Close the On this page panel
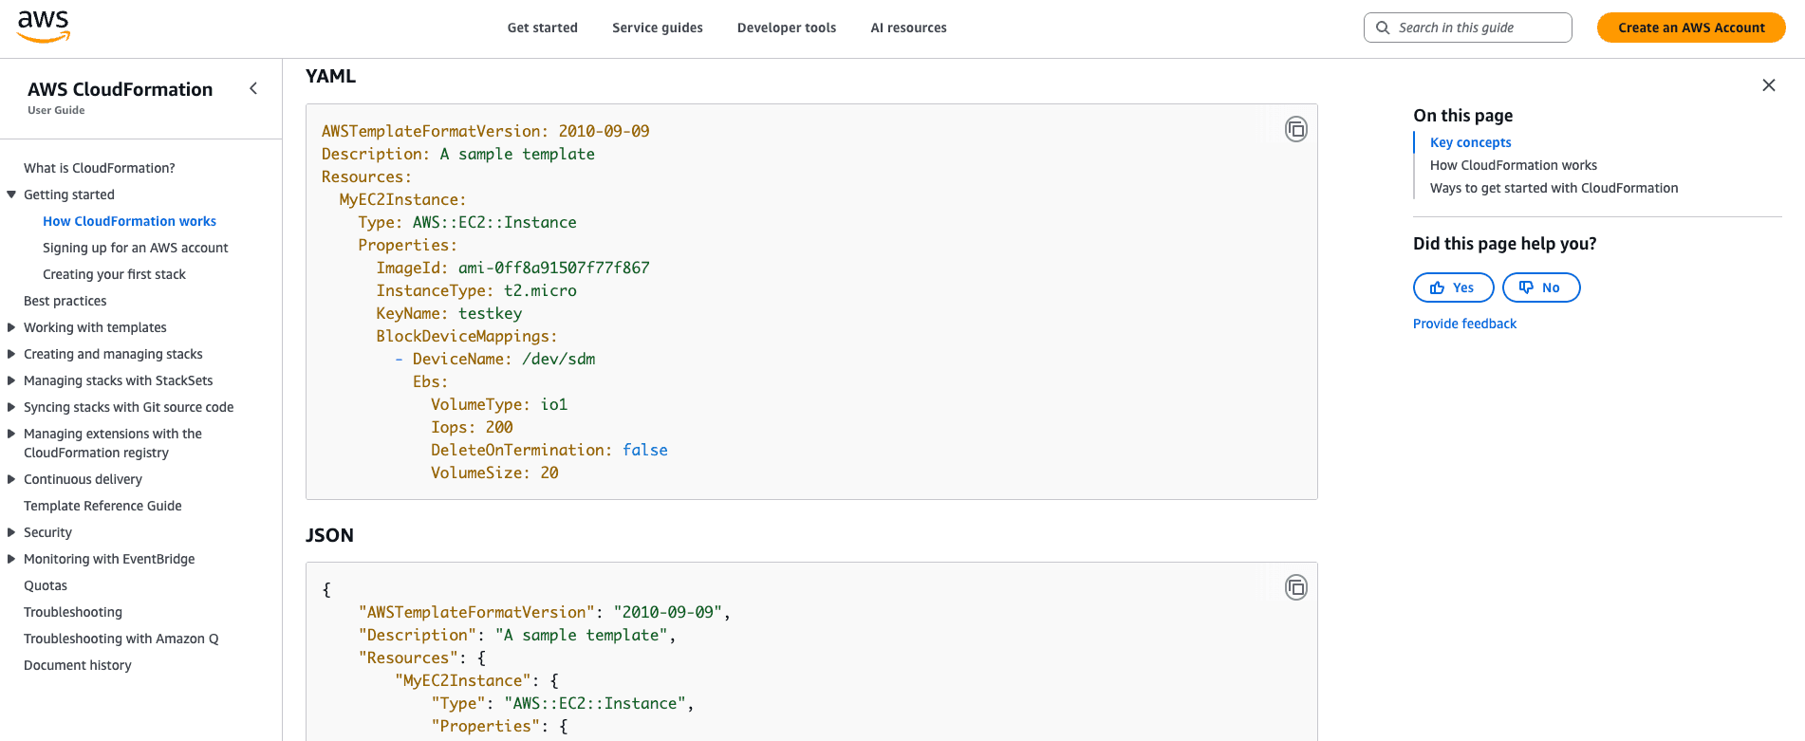 (x=1769, y=85)
